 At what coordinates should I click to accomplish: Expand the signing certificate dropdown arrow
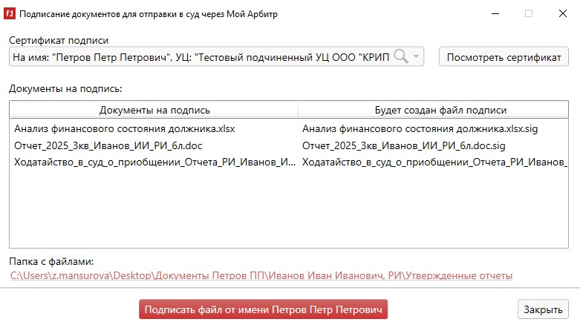point(417,57)
